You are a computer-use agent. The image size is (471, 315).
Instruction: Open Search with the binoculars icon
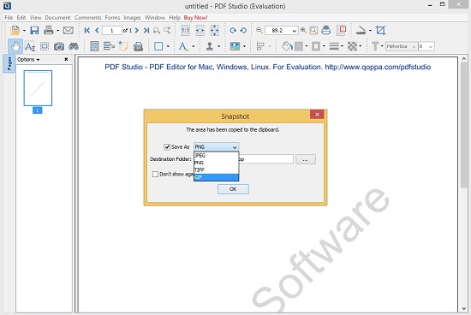pyautogui.click(x=74, y=46)
